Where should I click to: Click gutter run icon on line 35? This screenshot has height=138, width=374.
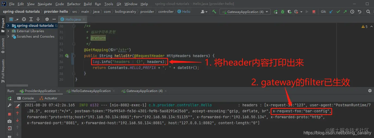tap(67, 56)
